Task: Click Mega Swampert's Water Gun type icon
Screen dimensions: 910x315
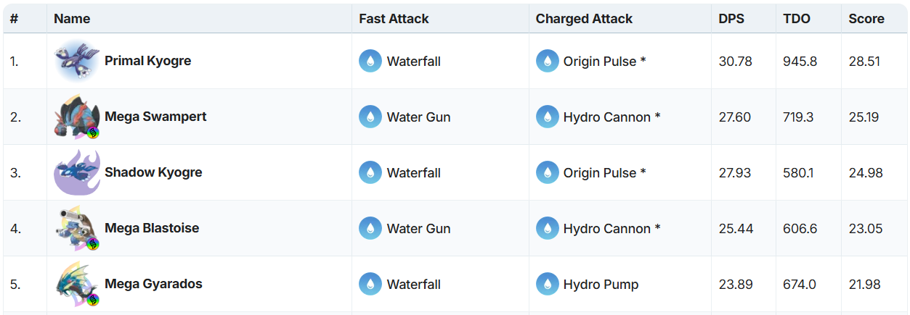Action: pyautogui.click(x=370, y=117)
